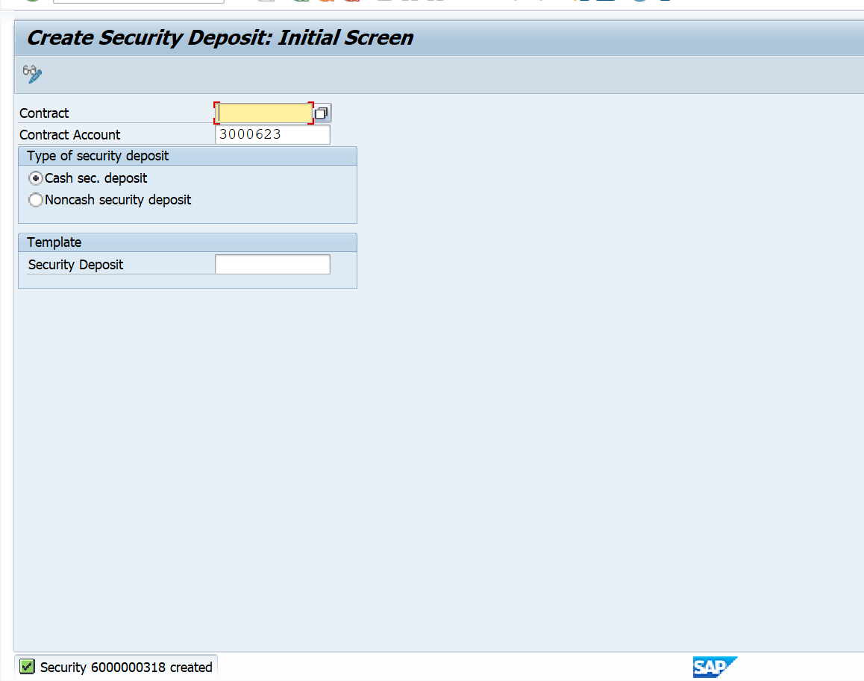Image resolution: width=864 pixels, height=681 pixels.
Task: Click the 'Type of security deposit' group header
Action: pos(187,157)
